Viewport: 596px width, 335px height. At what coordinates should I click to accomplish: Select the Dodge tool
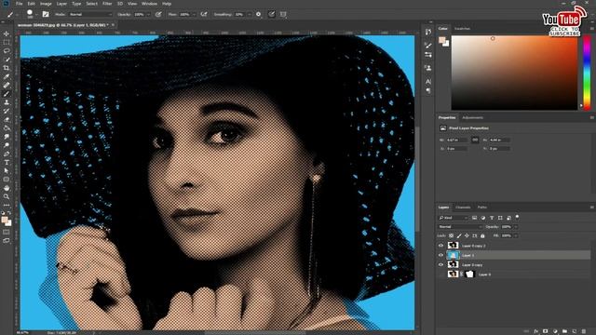click(x=7, y=145)
